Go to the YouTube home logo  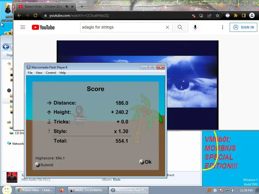43,27
